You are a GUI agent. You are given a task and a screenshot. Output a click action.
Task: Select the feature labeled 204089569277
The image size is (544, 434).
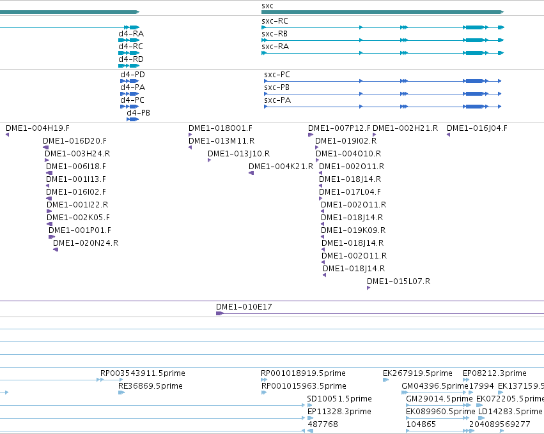pos(500,424)
